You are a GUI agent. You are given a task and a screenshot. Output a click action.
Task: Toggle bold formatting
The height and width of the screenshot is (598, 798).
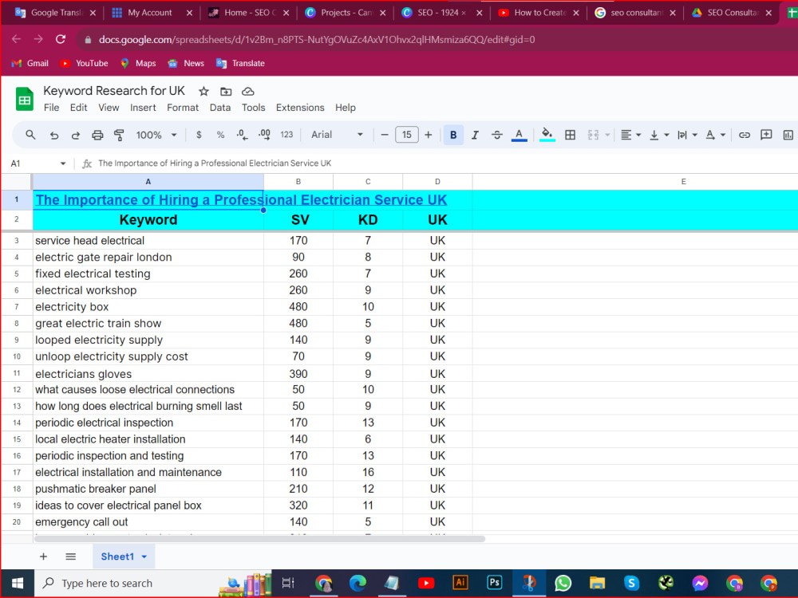[453, 135]
